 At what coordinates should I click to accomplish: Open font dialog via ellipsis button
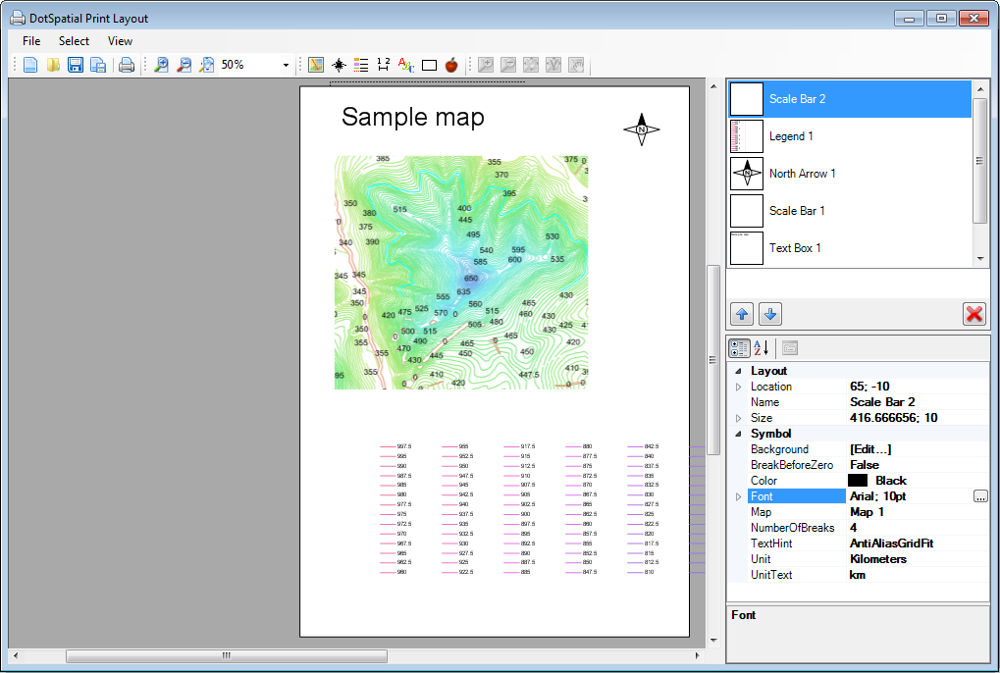pyautogui.click(x=980, y=496)
